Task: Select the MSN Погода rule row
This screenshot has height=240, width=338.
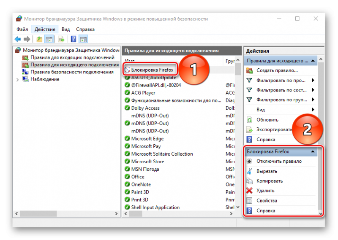Action: pyautogui.click(x=179, y=169)
